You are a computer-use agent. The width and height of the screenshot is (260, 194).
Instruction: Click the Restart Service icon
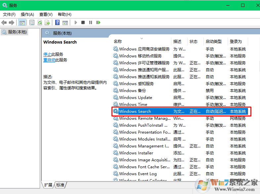(98, 22)
